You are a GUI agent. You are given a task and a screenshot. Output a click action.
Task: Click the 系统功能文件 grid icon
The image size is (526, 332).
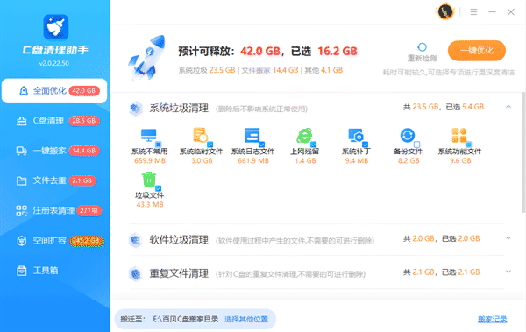[x=459, y=135]
